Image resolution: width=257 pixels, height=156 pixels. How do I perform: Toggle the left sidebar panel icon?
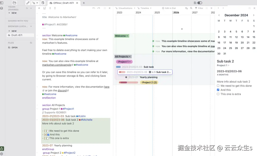[x=2, y=3]
